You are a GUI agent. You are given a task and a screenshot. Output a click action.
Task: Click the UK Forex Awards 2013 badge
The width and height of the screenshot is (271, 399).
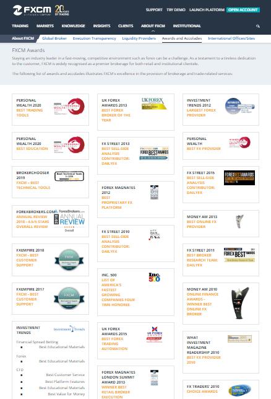coord(154,103)
